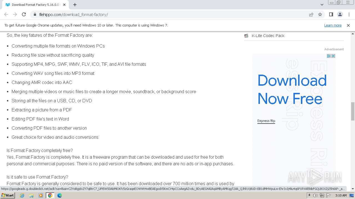Select the Download Format Factory tab

tap(35, 5)
